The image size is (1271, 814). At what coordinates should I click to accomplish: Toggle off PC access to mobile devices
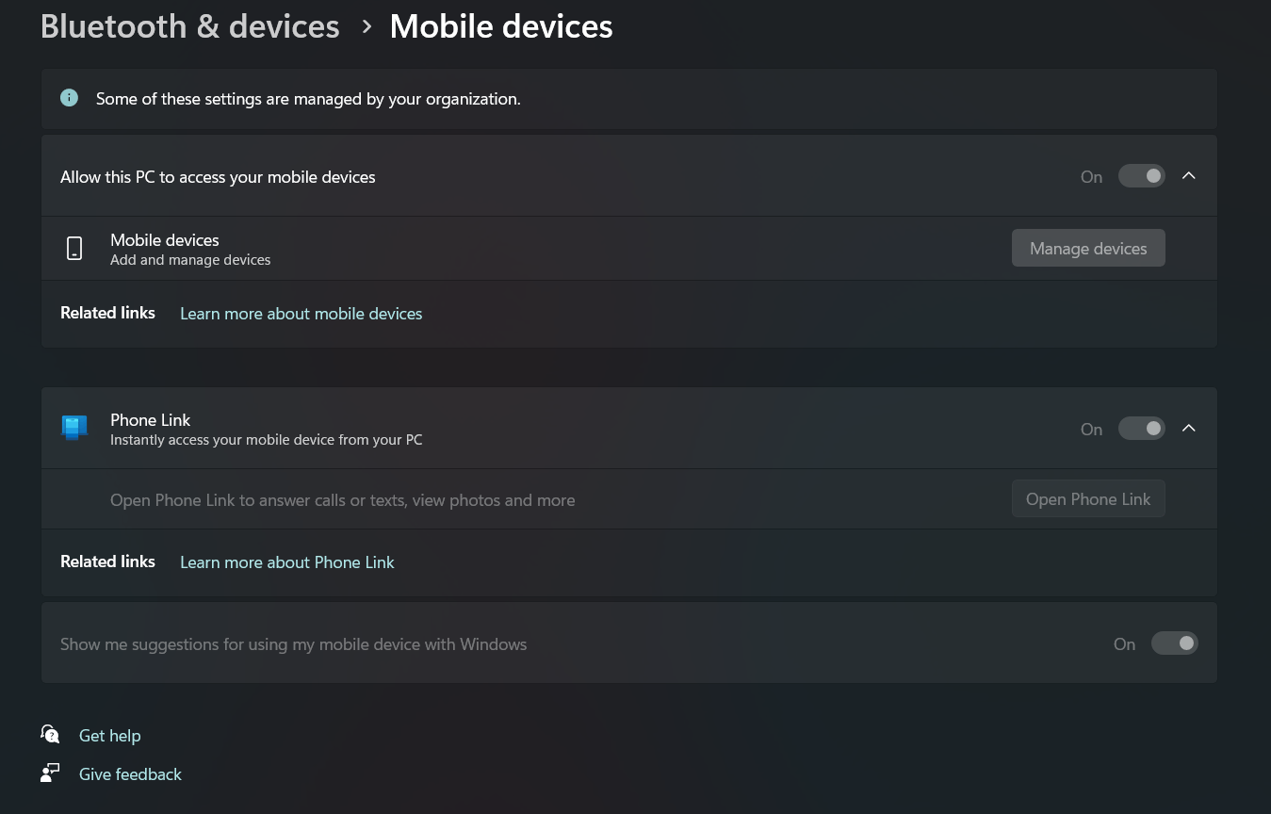(1141, 175)
